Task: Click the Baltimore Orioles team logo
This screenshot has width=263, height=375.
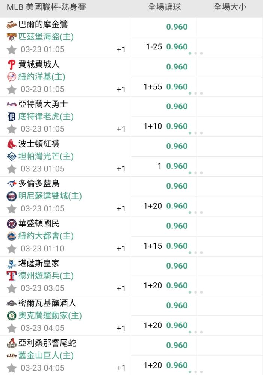Action: click(12, 25)
